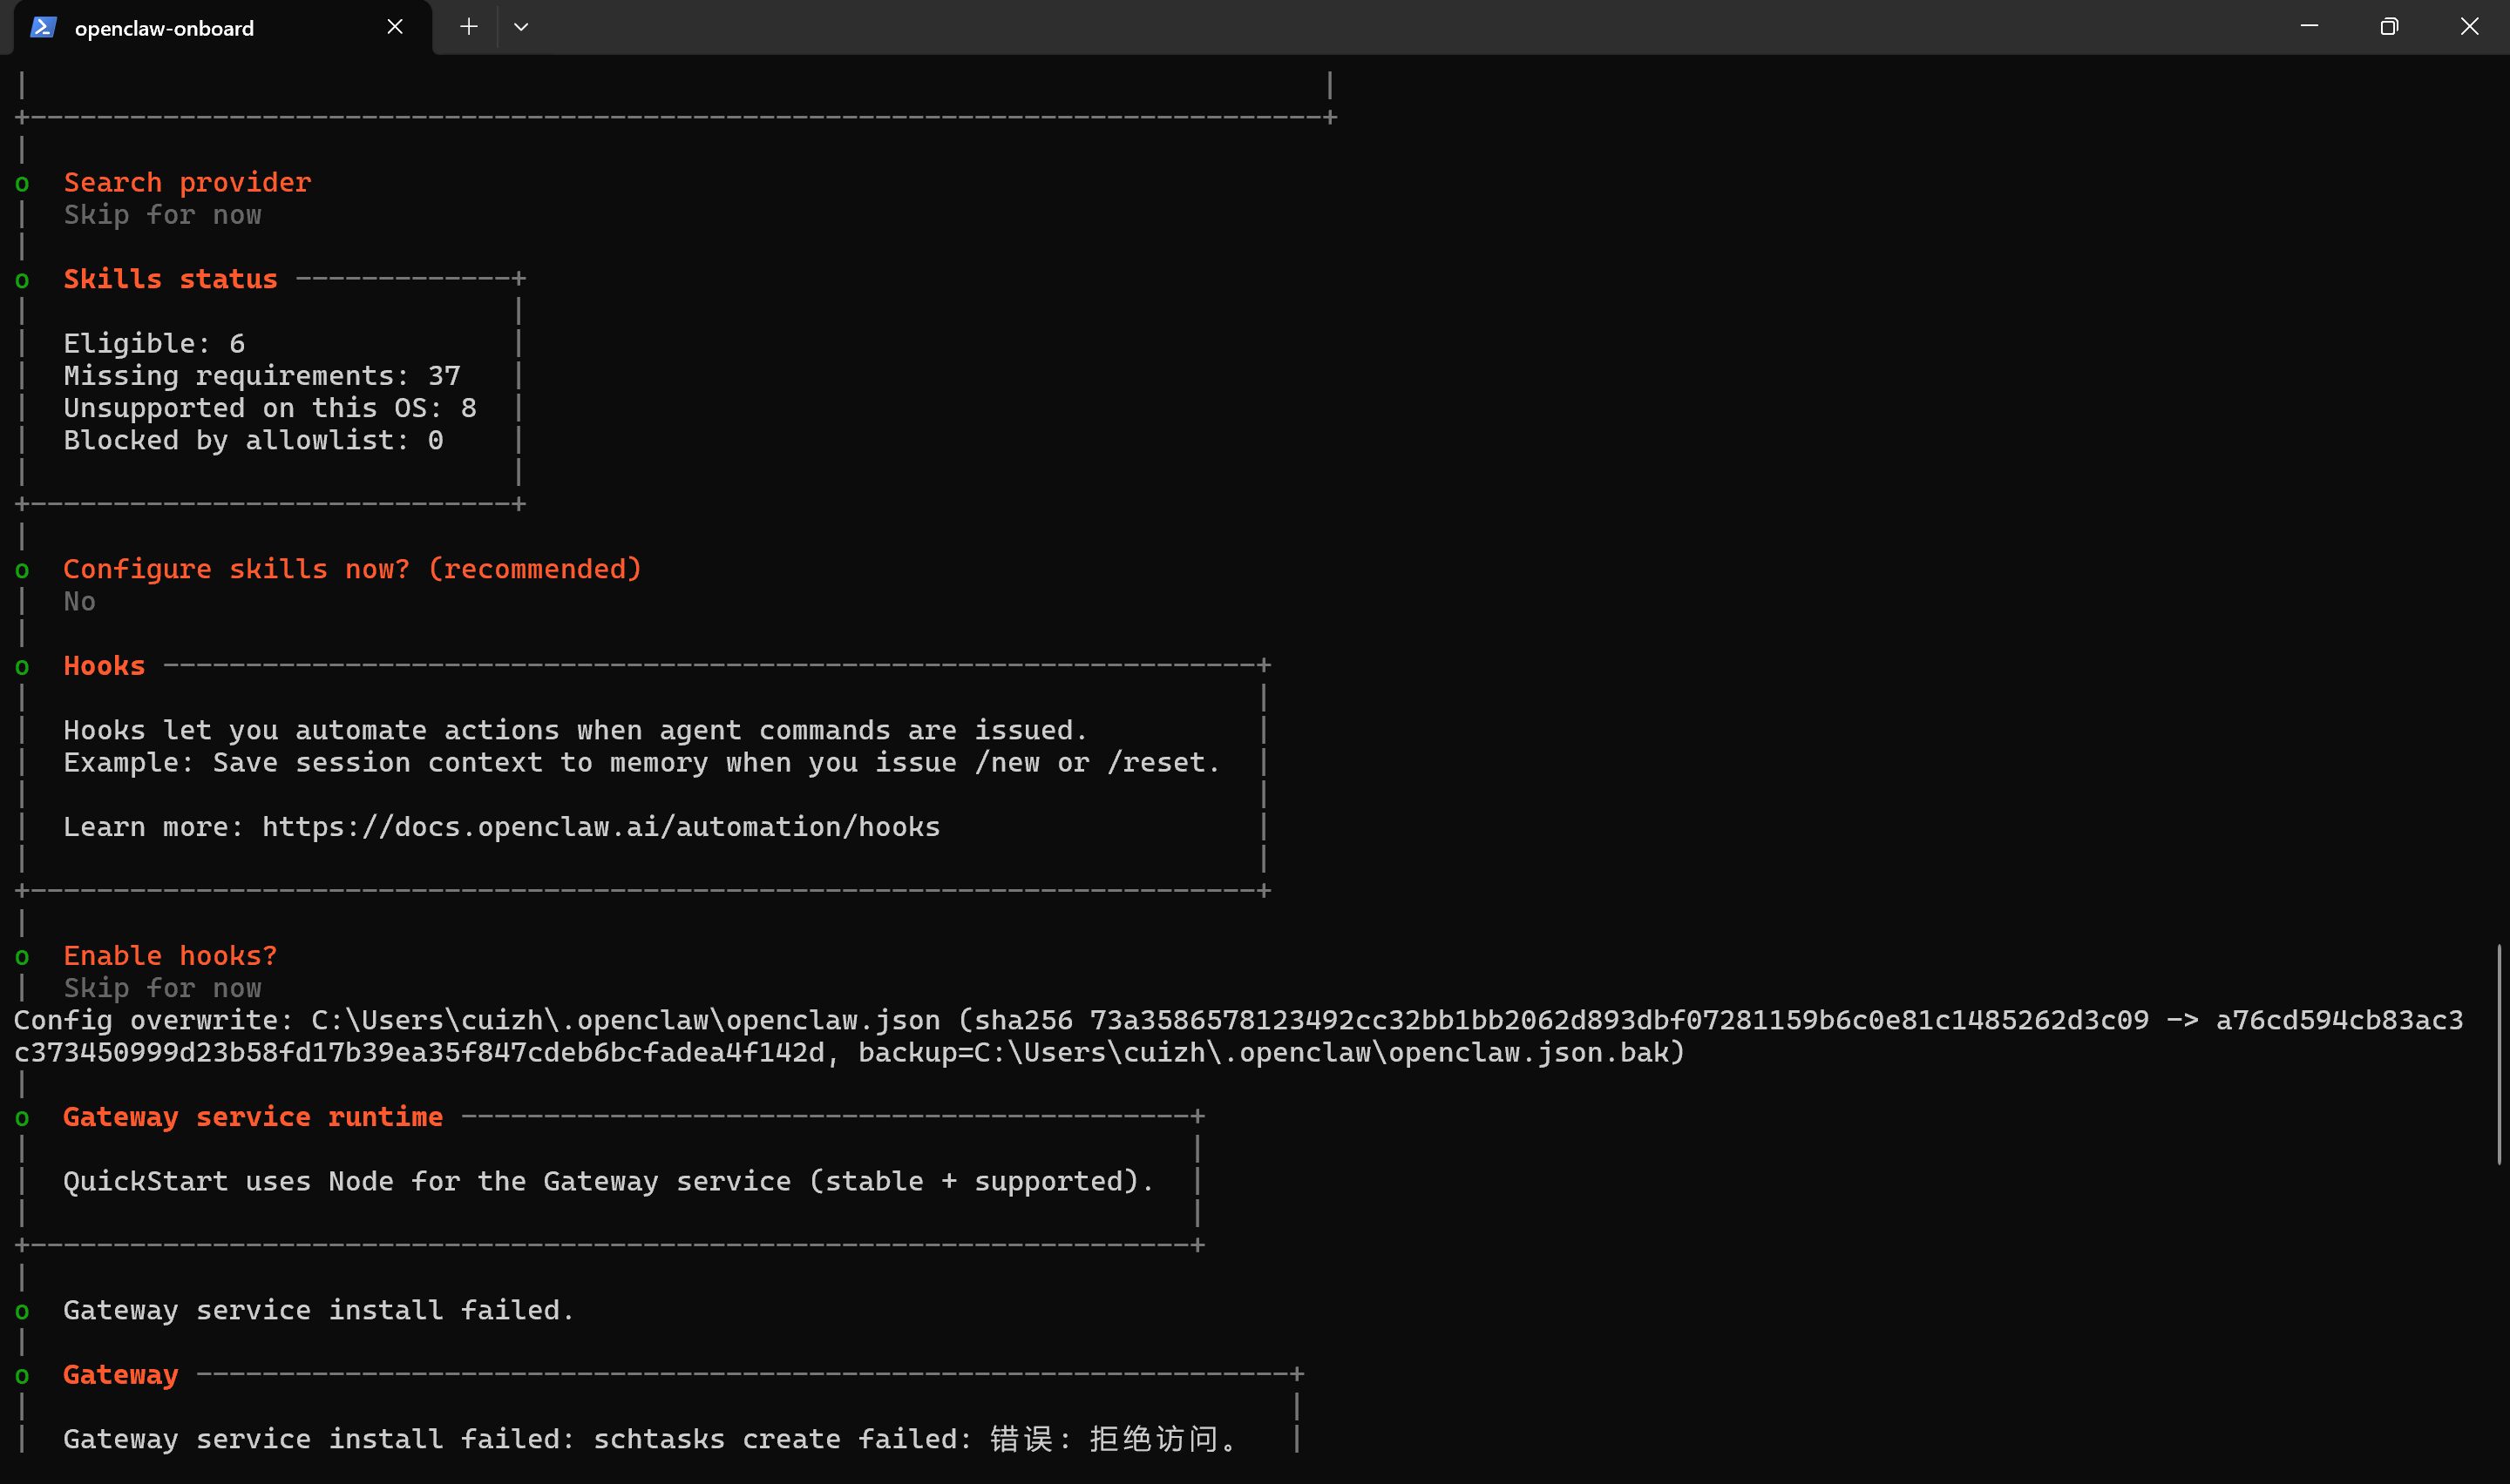This screenshot has height=1484, width=2510.
Task: Click the "Enable hooks?" prompt
Action: click(x=170, y=956)
